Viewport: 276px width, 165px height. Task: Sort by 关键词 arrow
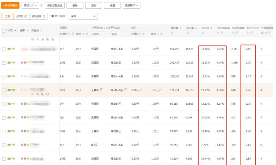pos(41,30)
